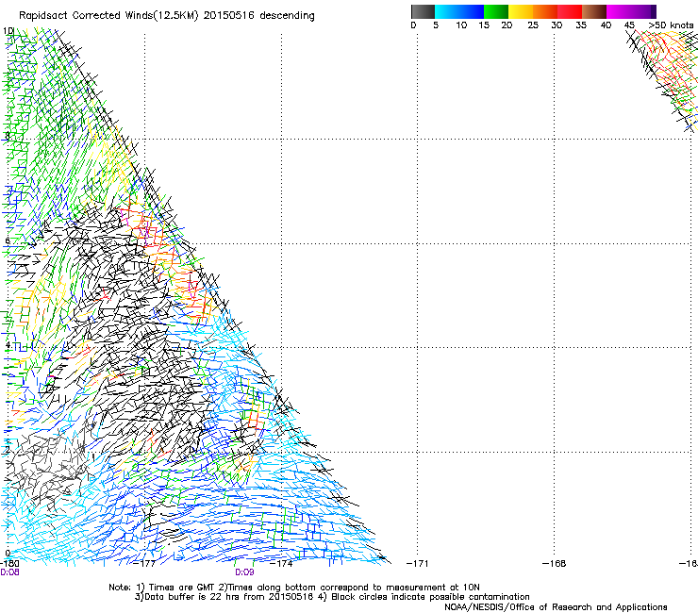698x613 pixels.
Task: Click the green 15-20 knots legend swatch
Action: click(496, 11)
